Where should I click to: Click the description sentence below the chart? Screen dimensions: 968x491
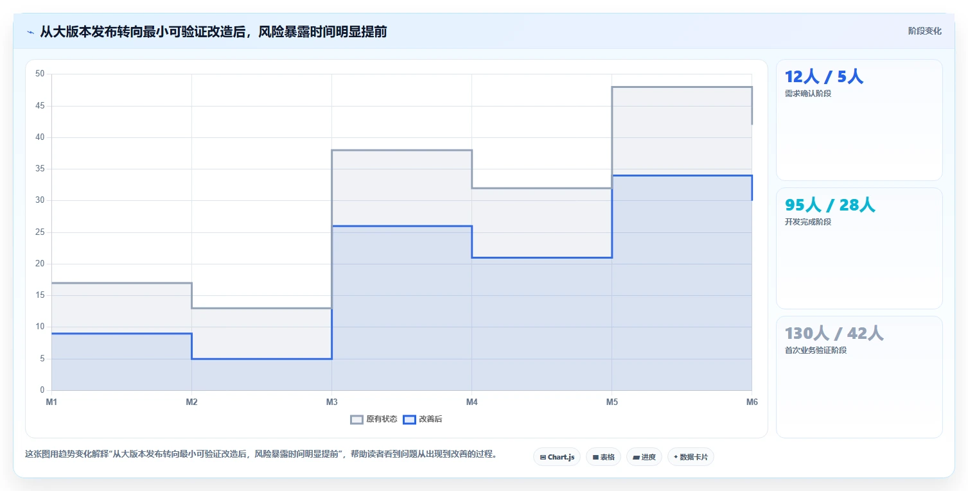point(261,454)
